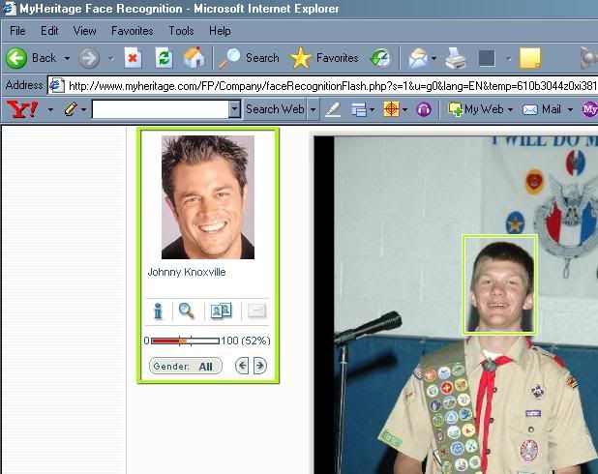This screenshot has width=598, height=474.
Task: Go to the Home page icon
Action: [194, 58]
